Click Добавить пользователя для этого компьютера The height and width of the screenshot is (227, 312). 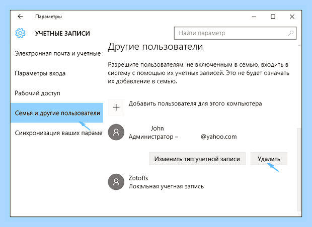coord(195,103)
